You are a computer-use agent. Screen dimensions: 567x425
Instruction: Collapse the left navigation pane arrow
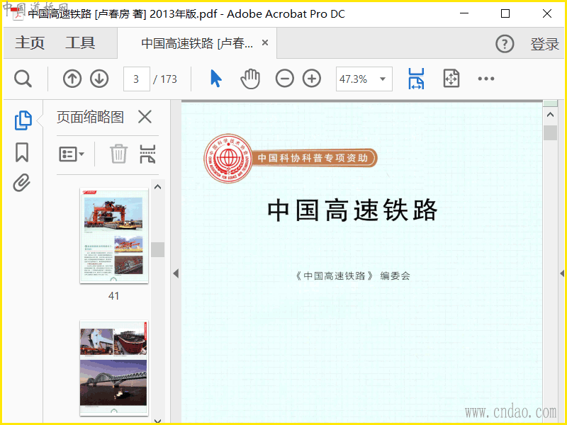176,273
